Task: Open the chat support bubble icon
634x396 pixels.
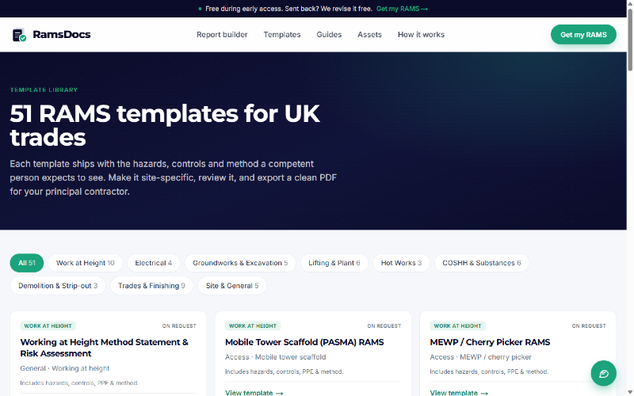Action: [x=603, y=373]
